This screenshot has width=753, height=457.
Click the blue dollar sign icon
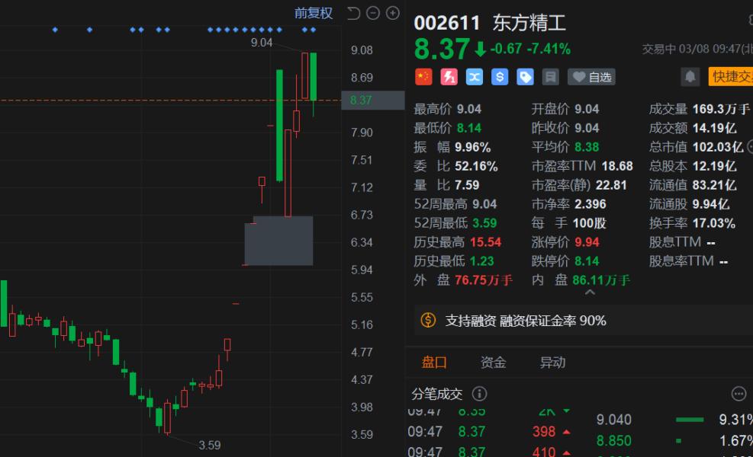(x=500, y=77)
